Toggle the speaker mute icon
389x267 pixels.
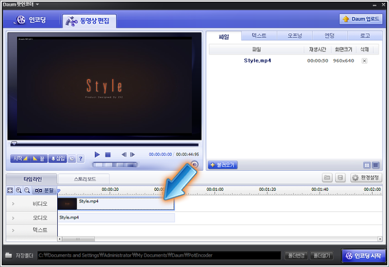194,164
